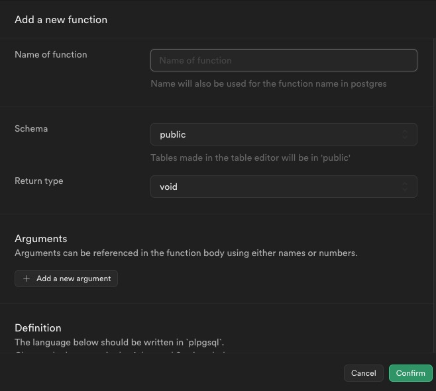The image size is (436, 391).
Task: Click the Name of function input field
Action: [284, 60]
